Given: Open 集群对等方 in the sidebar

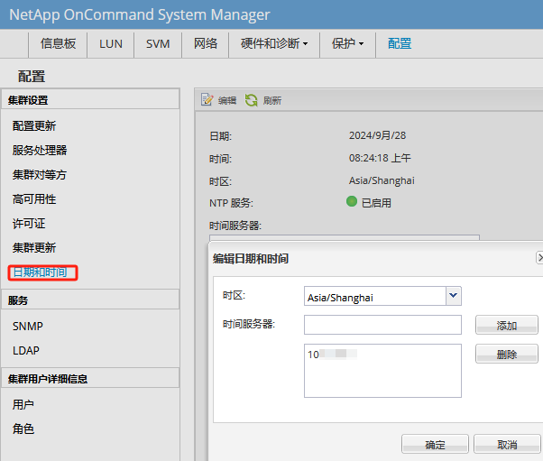Looking at the screenshot, I should 40,174.
